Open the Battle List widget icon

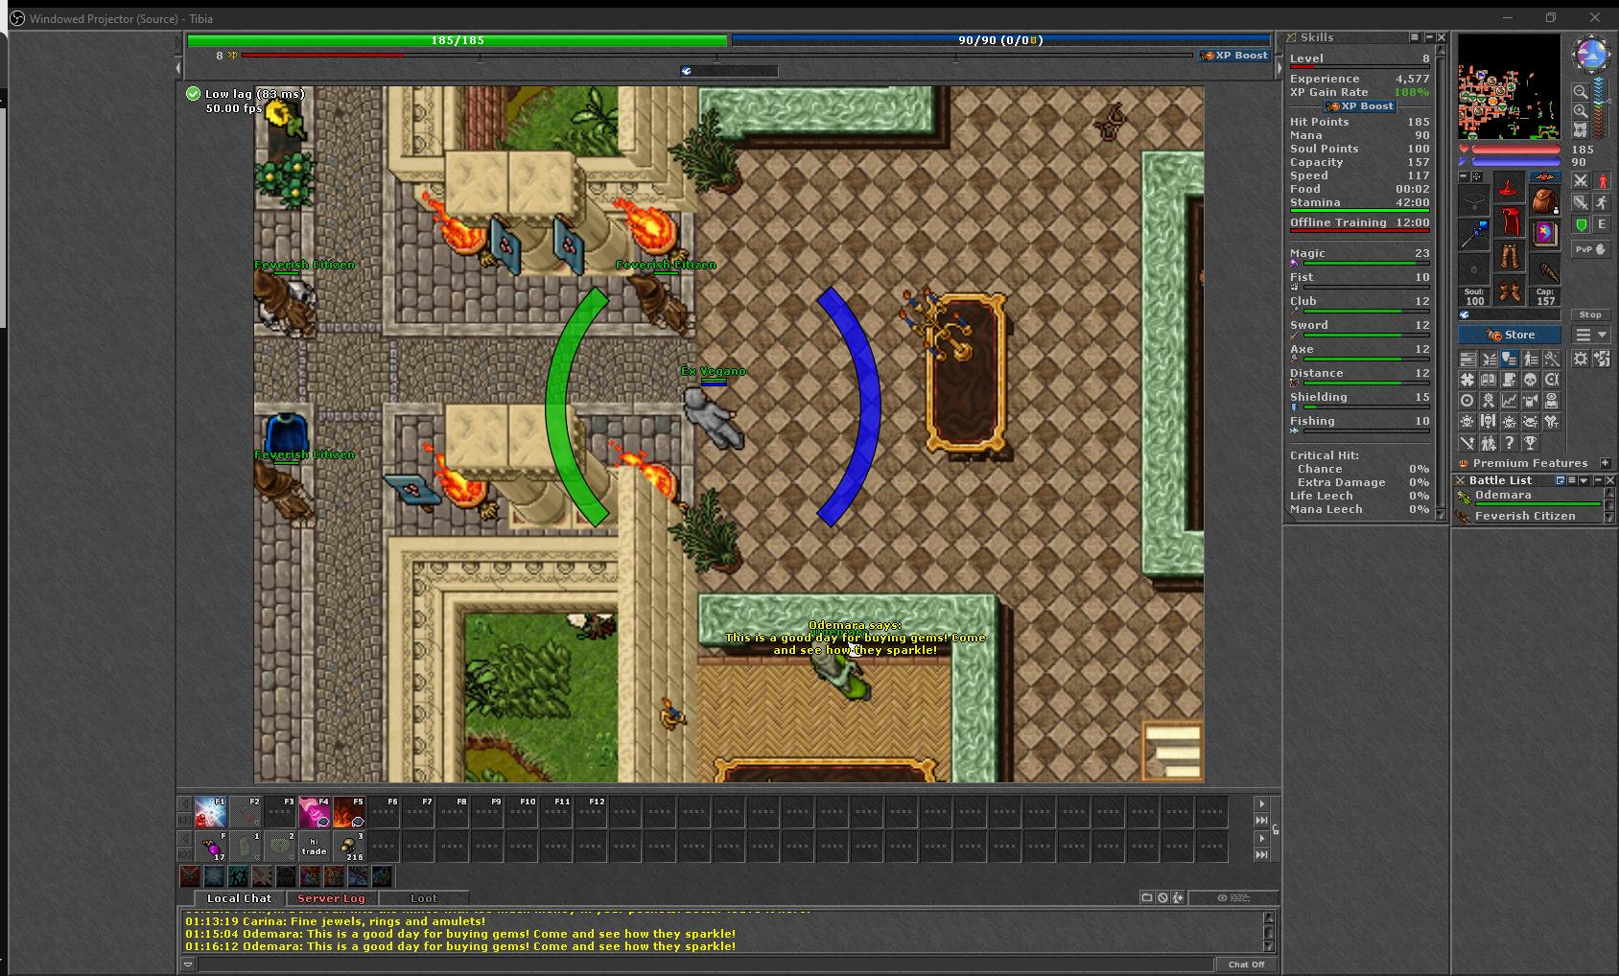coord(1489,359)
